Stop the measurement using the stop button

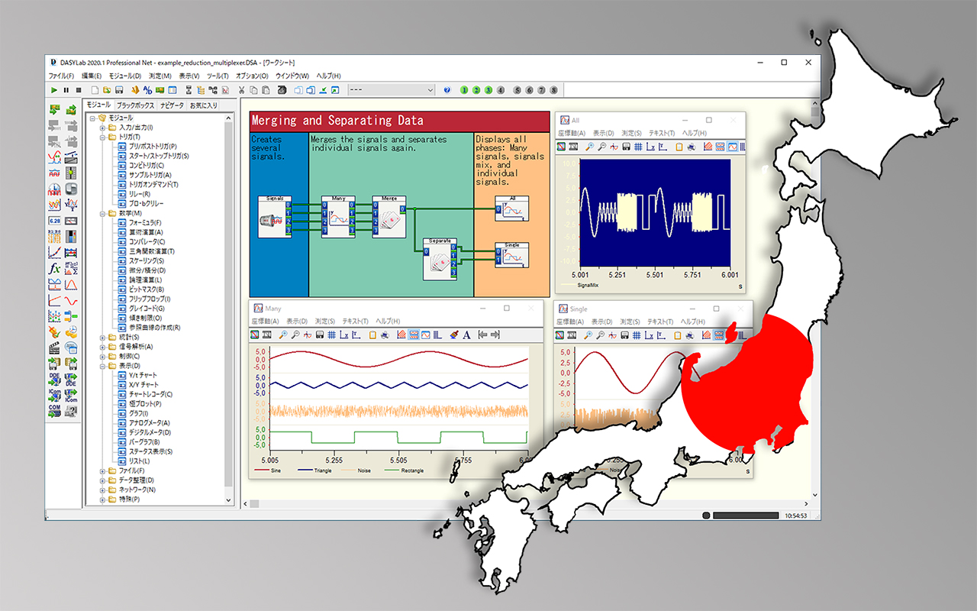78,90
